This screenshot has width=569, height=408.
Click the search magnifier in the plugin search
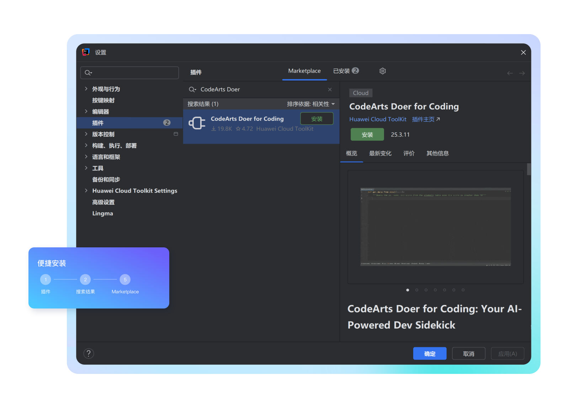192,90
